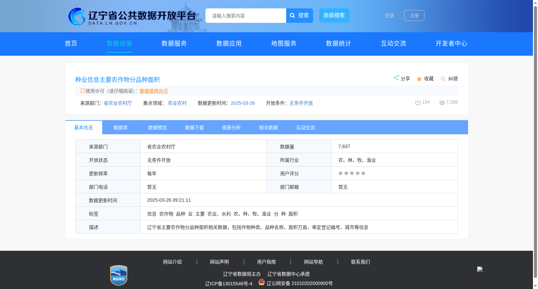Screen dimensions: 538x289
Task: Open 网站介绍 footer link
Action: tap(172, 262)
